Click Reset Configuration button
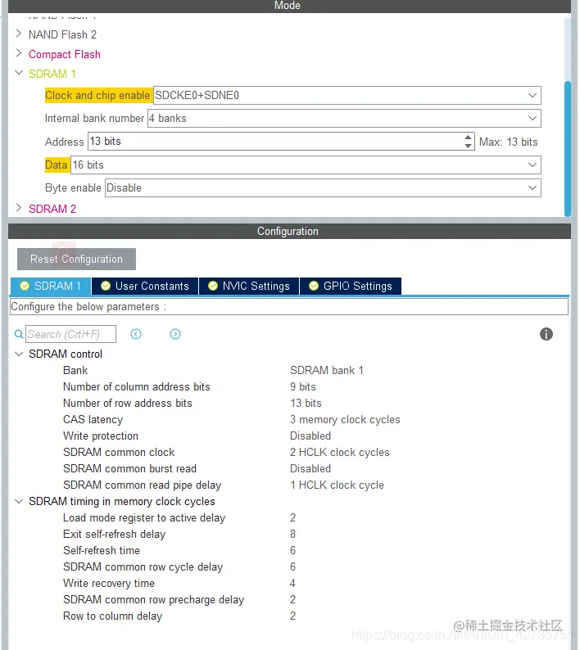 pyautogui.click(x=76, y=259)
